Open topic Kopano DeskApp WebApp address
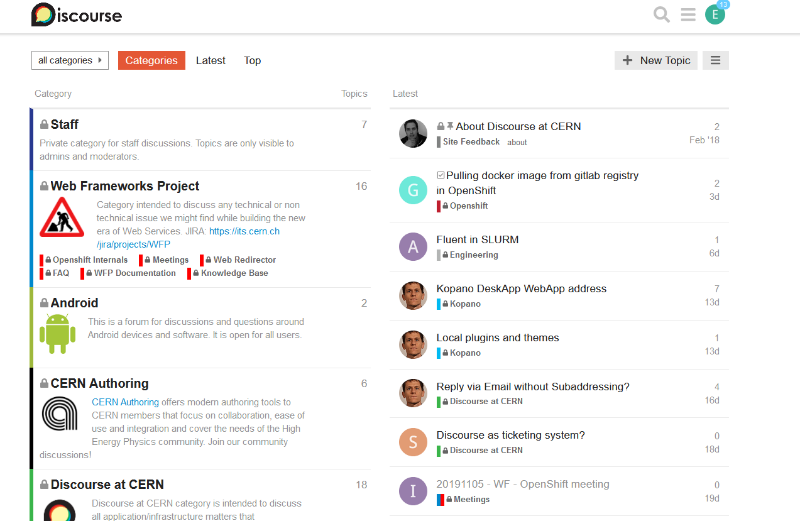Screen dimensions: 800x521 point(522,288)
